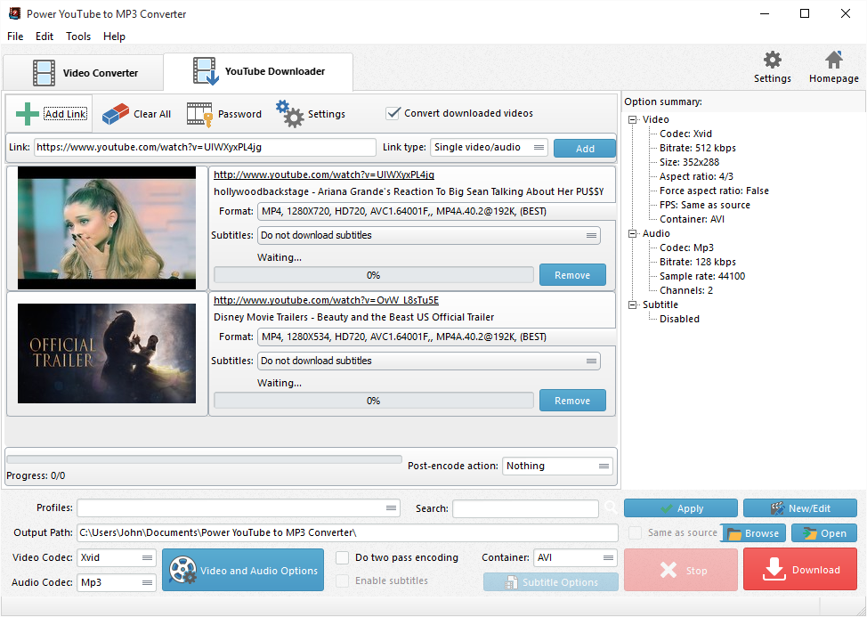Click the Password film-and-key icon
Screen dimensions: 867x617
[199, 115]
